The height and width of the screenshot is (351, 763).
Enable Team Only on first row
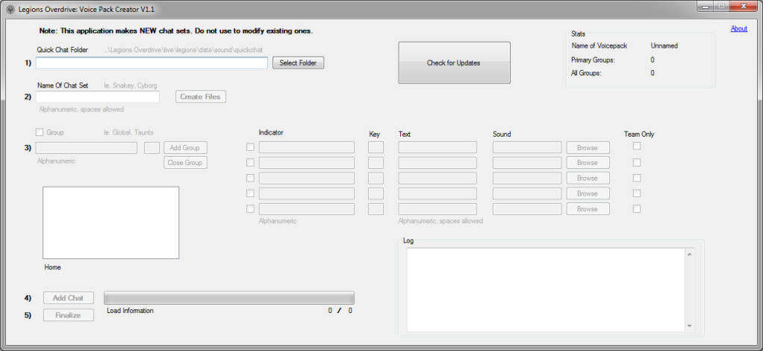pos(637,146)
